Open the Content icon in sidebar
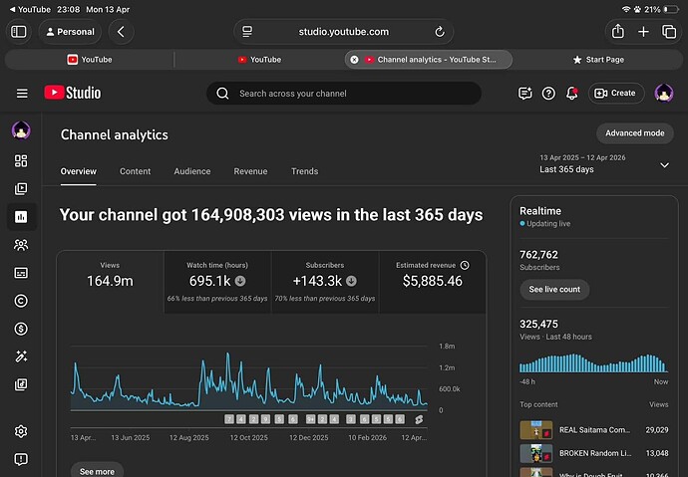The height and width of the screenshot is (477, 688). (21, 189)
